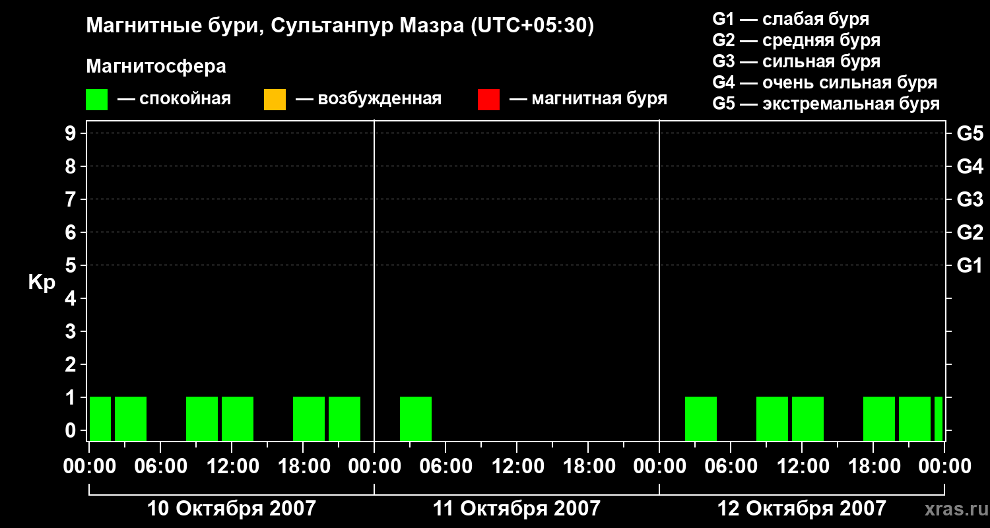Screen dimensions: 990x528
Task: Click the 12:00 time label for 11 October
Action: [517, 467]
